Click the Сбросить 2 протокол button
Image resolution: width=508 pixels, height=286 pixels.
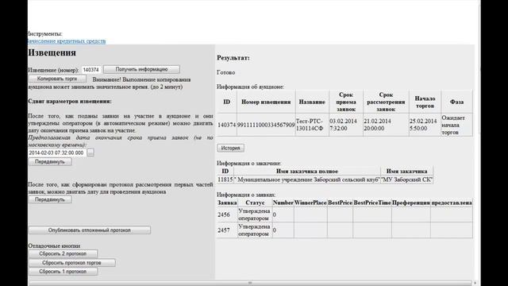coord(63,254)
